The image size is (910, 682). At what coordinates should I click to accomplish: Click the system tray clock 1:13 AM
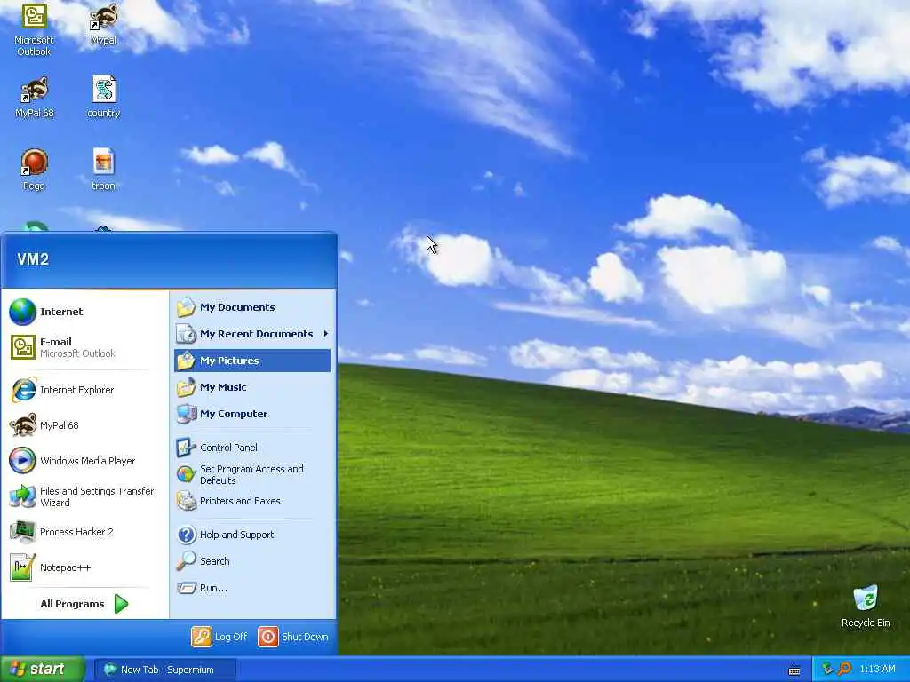(877, 670)
